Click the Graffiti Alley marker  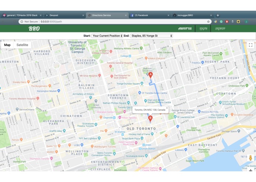(x=64, y=131)
